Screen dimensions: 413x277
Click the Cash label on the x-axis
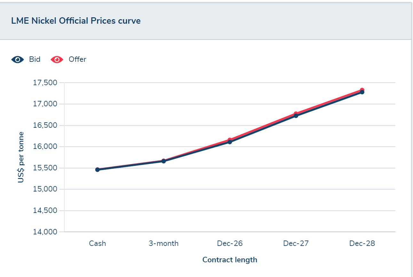(97, 243)
